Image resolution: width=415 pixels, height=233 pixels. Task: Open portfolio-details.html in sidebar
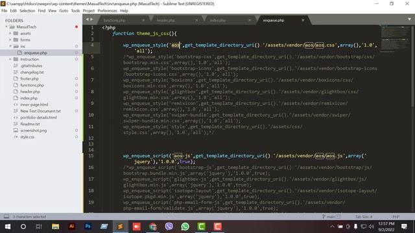pos(39,118)
